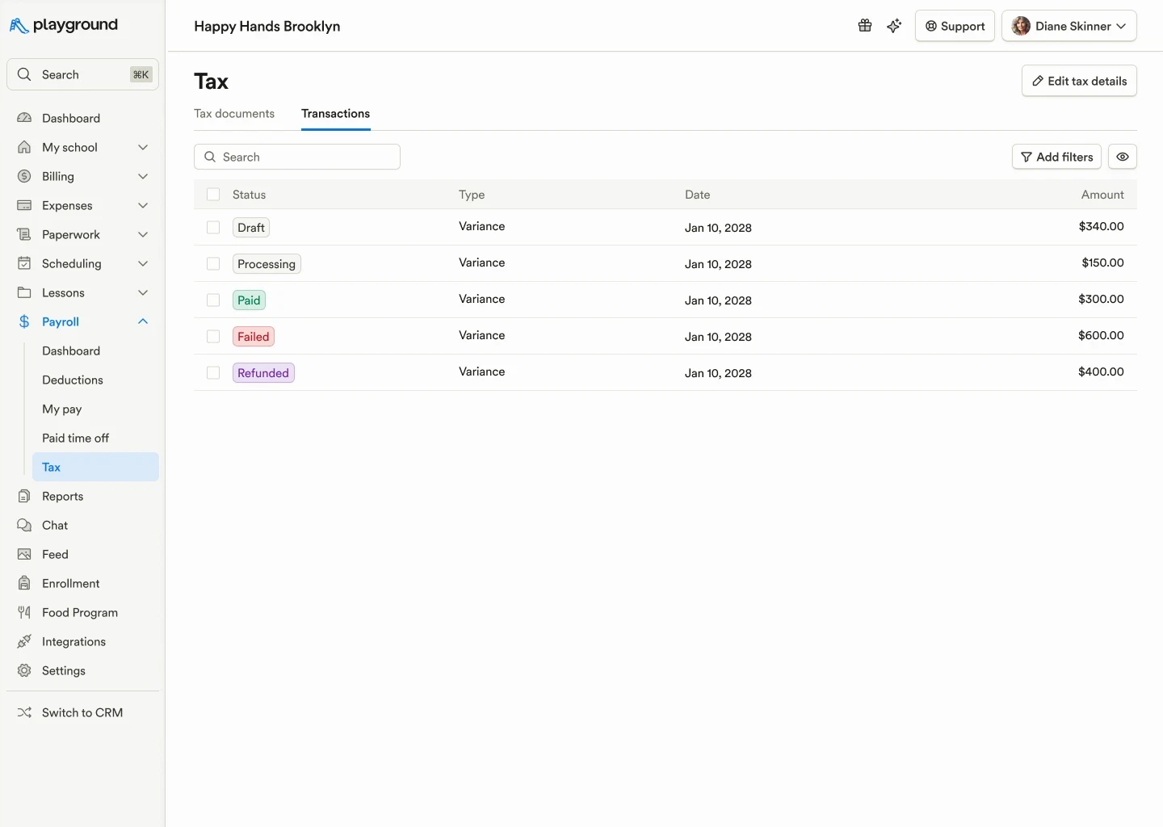
Task: Switch to the Tax documents tab
Action: tap(234, 114)
